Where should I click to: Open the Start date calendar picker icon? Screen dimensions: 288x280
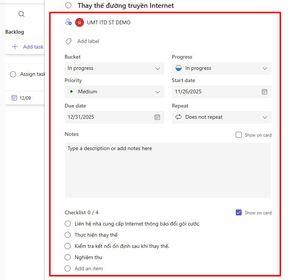pyautogui.click(x=264, y=92)
